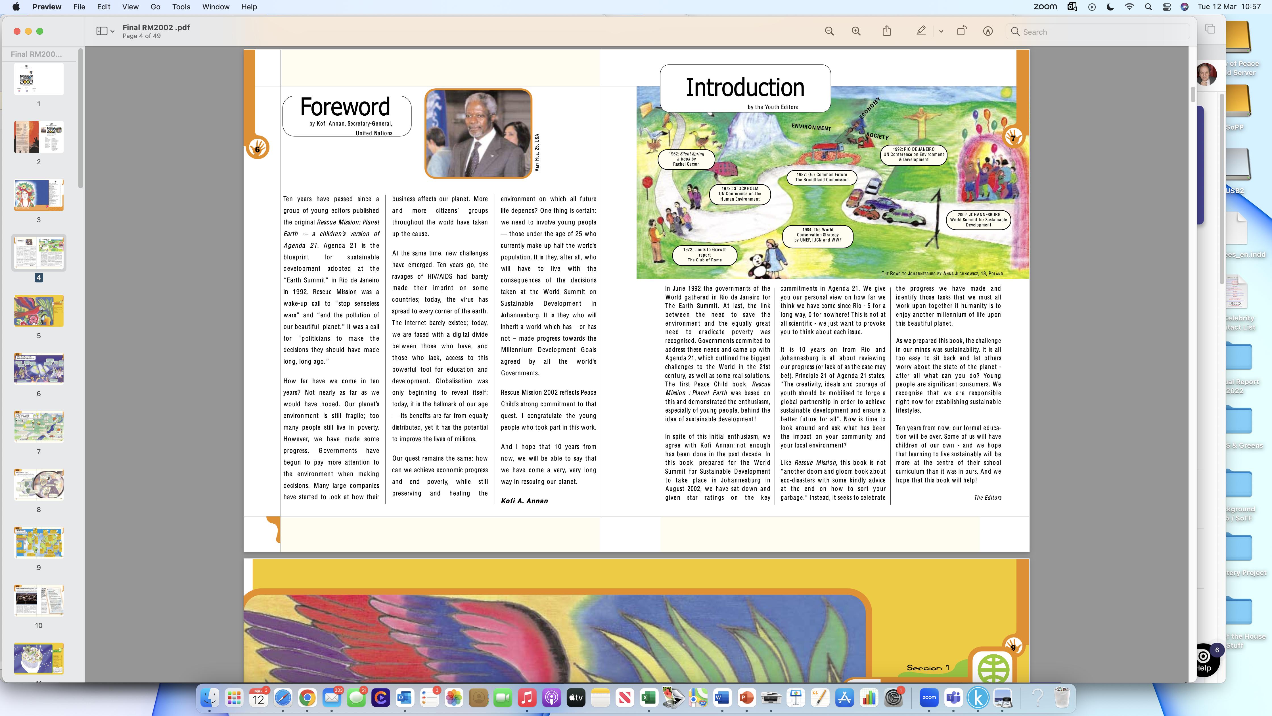Toggle Do Not Disturb moon icon
The width and height of the screenshot is (1272, 716).
pyautogui.click(x=1110, y=7)
